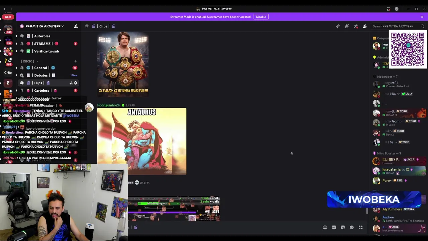Click the search magnifier icon
The width and height of the screenshot is (428, 241).
[422, 26]
